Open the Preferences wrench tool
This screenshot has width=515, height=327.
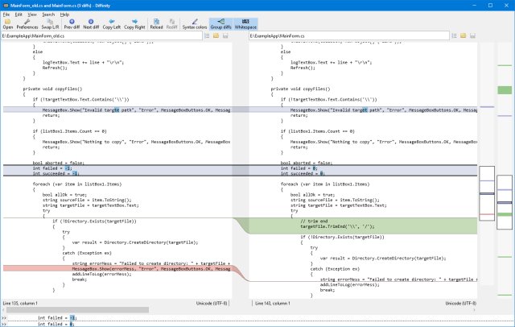tap(27, 24)
